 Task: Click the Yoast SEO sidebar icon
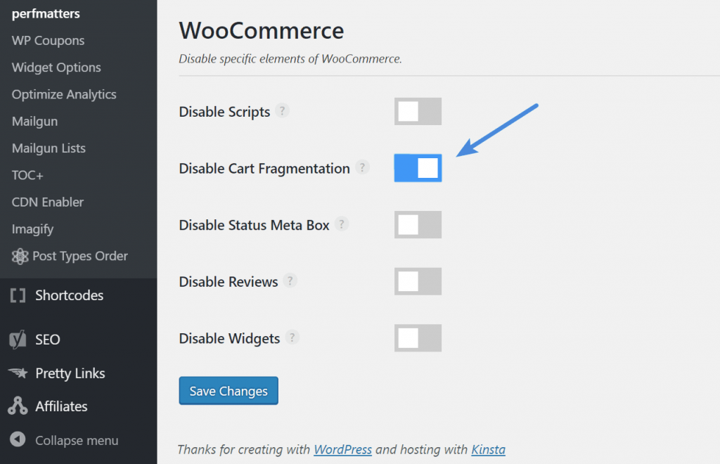pos(18,340)
